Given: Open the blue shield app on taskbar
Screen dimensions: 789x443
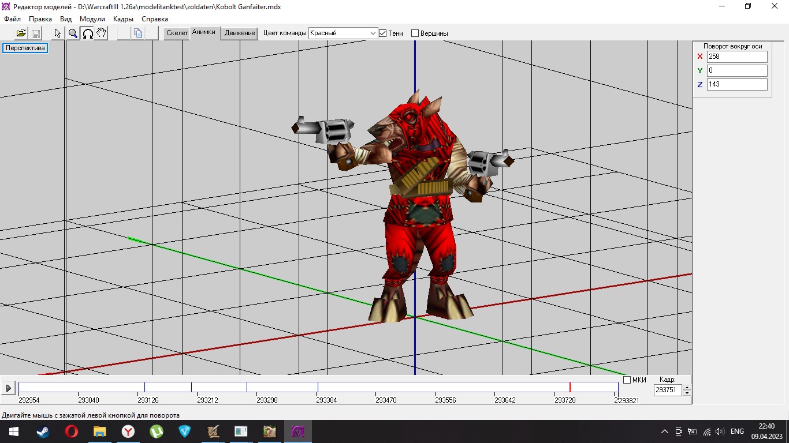Looking at the screenshot, I should click(x=185, y=431).
